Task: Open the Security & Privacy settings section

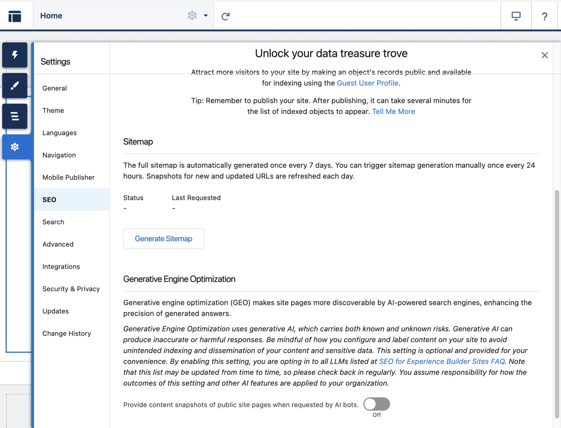Action: click(x=71, y=289)
